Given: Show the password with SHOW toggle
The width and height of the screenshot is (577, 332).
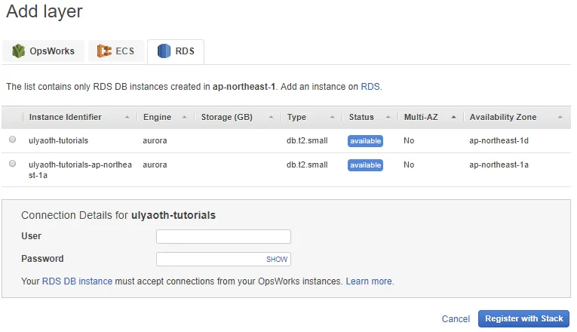Looking at the screenshot, I should click(x=277, y=260).
